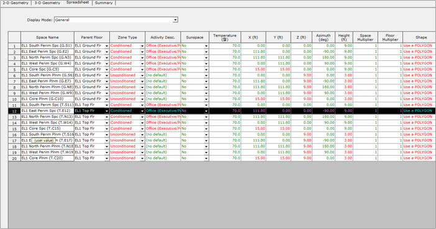Screen dimensions: 436x229
Task: Click Y value 111.80 in row 13
Action: pos(278,117)
